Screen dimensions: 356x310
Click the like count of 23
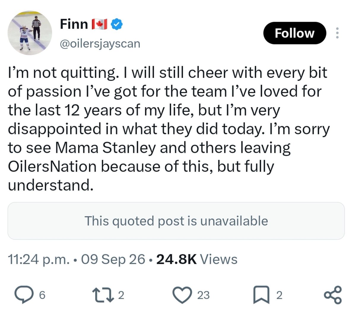click(x=204, y=295)
